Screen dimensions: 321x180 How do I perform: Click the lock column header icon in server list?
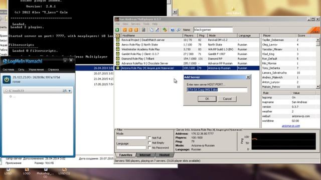point(118,35)
